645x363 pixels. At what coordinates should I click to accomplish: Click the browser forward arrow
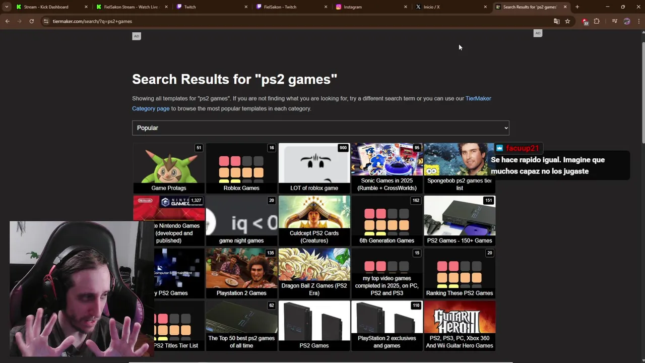(19, 21)
